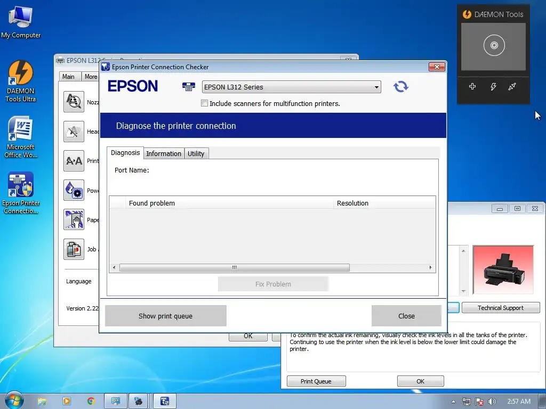Open the Print Head Alignment icon
This screenshot has height=409, width=546.
(74, 161)
